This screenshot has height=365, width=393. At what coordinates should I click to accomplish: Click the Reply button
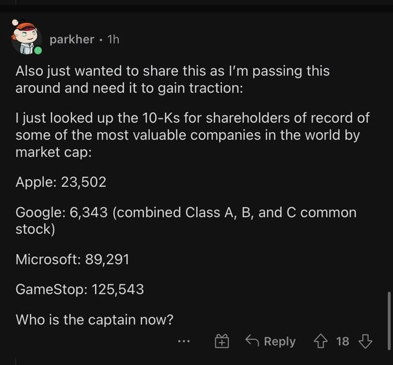pos(279,341)
